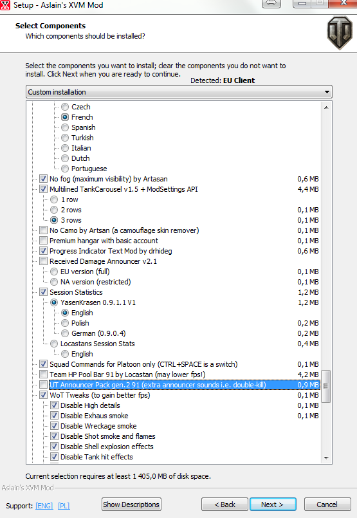Click Next to continue setup
This screenshot has height=518, width=357.
[273, 504]
